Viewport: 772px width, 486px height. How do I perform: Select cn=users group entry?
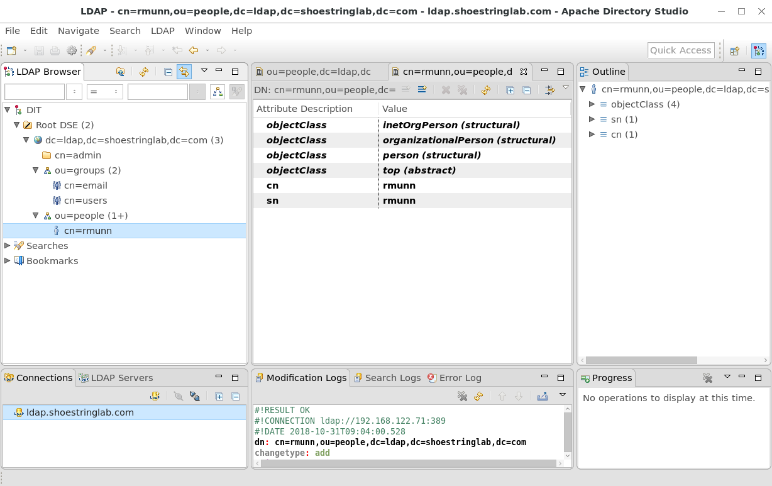click(x=85, y=201)
